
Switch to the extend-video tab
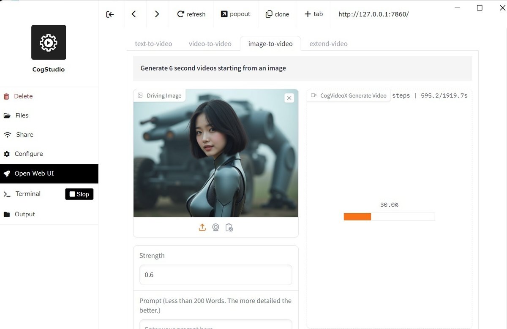click(x=328, y=44)
